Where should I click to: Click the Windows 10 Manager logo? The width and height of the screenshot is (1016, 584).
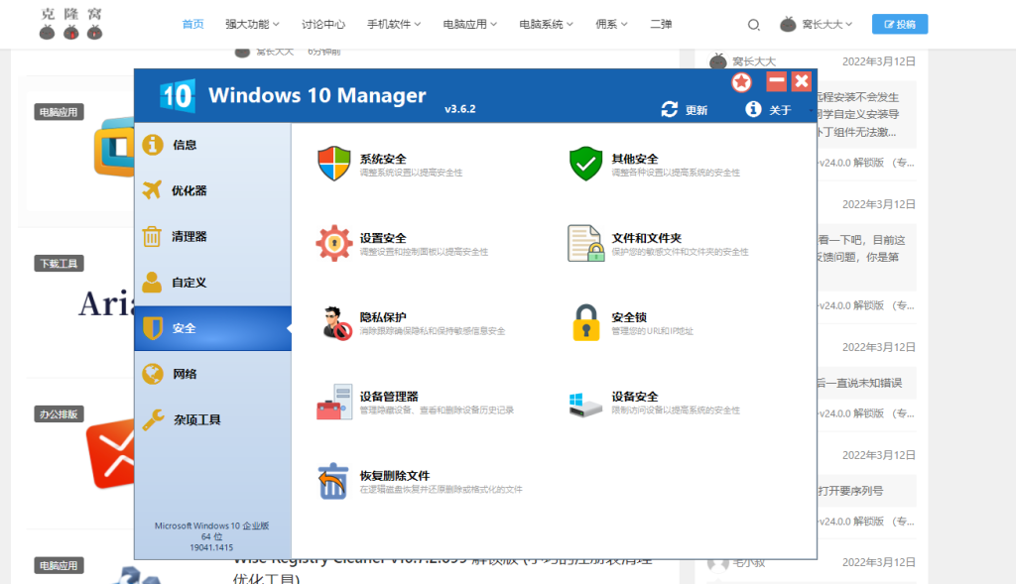pos(177,96)
